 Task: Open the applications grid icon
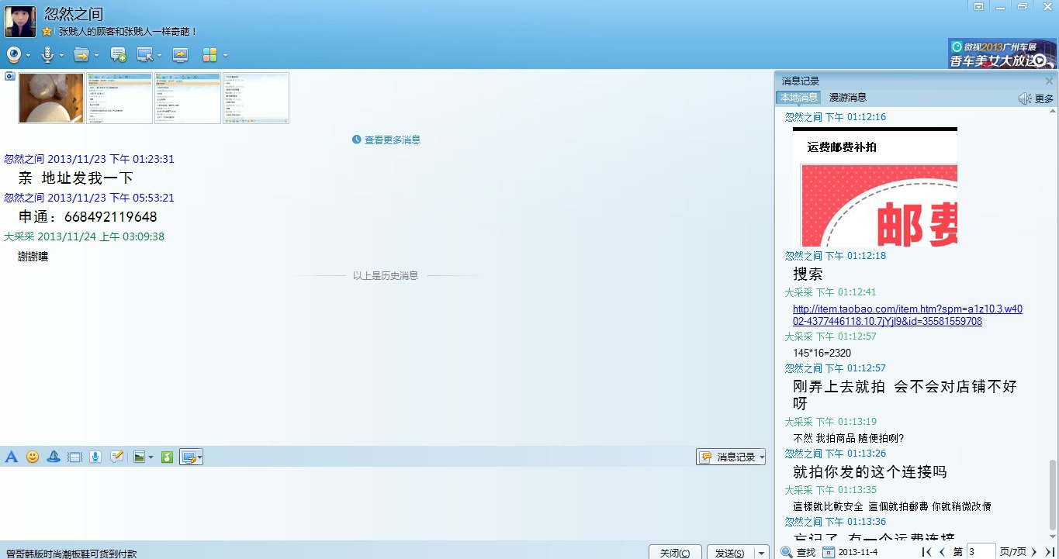[x=209, y=55]
